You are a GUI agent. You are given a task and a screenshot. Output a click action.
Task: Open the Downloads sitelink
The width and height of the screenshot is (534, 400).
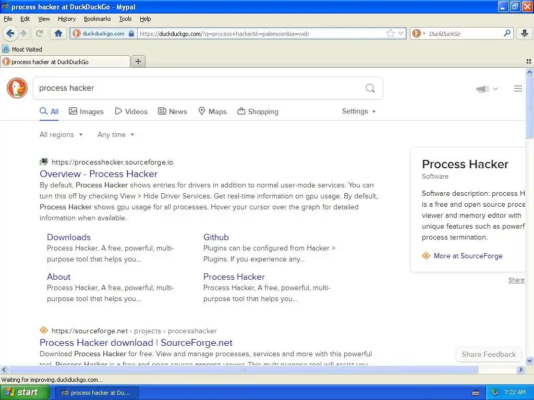click(69, 237)
